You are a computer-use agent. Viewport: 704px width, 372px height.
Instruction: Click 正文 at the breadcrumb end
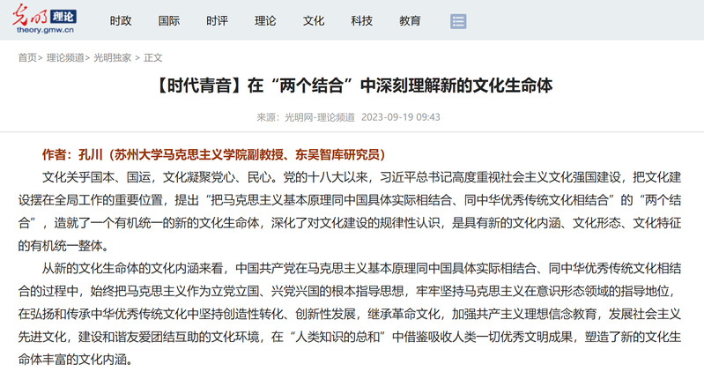(x=153, y=57)
